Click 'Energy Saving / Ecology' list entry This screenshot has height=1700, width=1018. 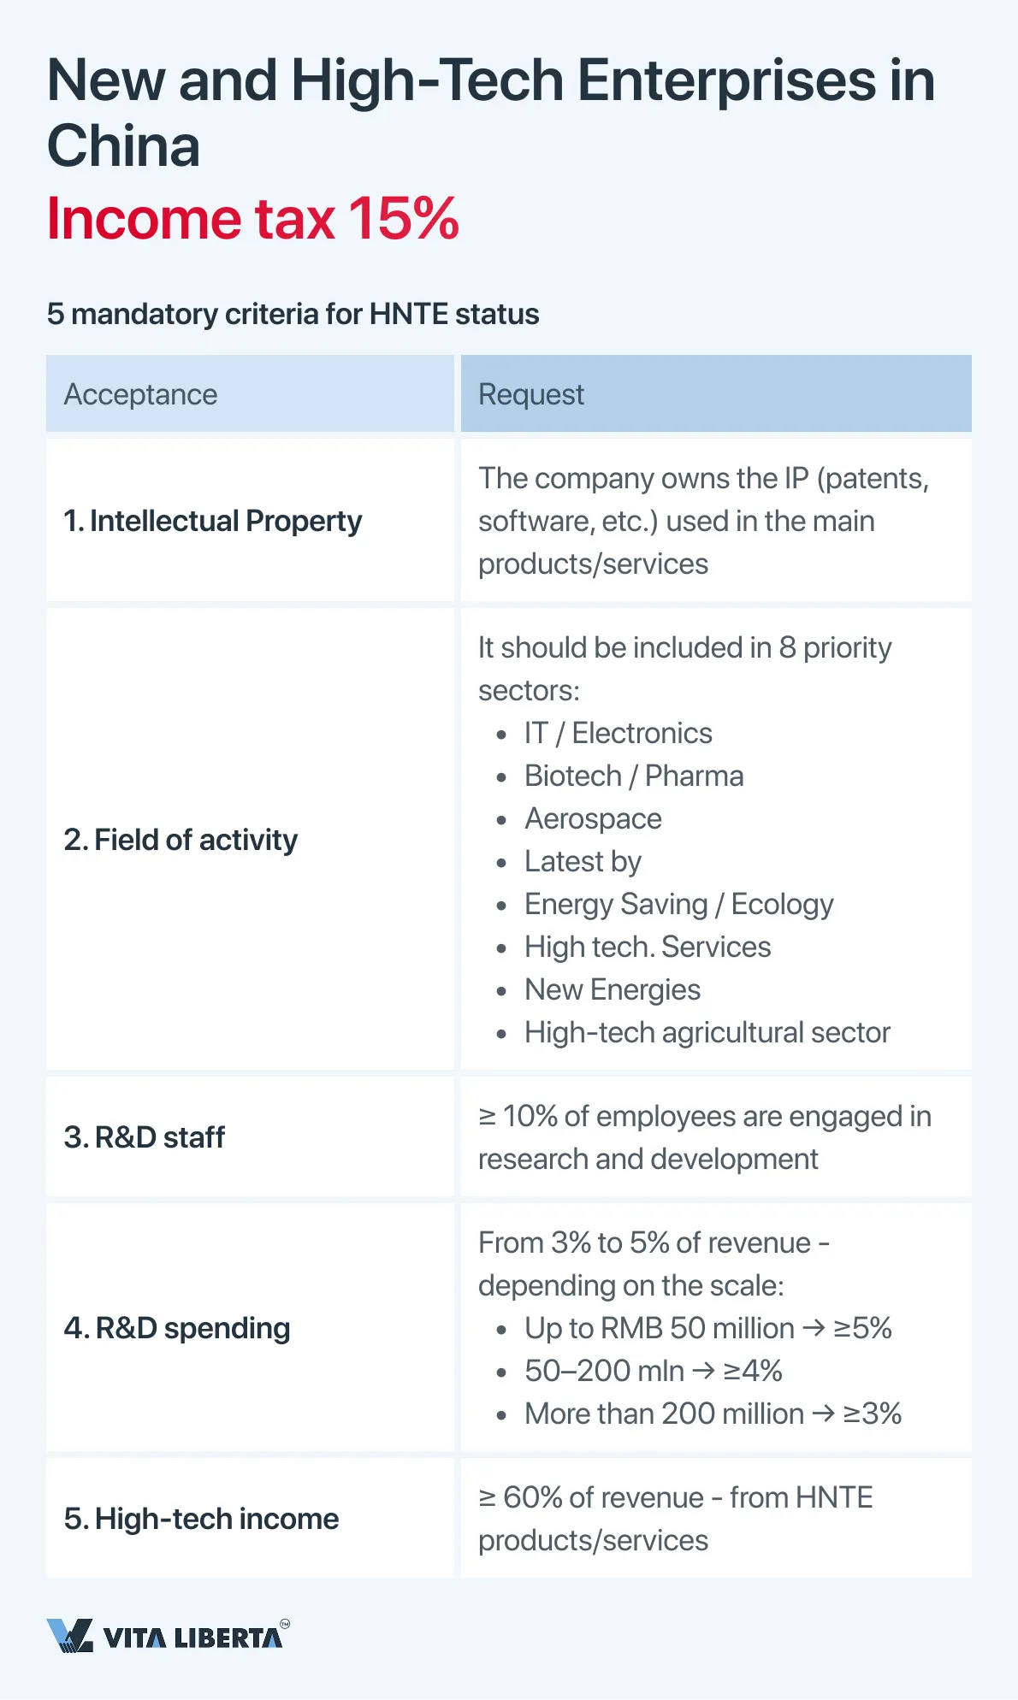tap(678, 904)
